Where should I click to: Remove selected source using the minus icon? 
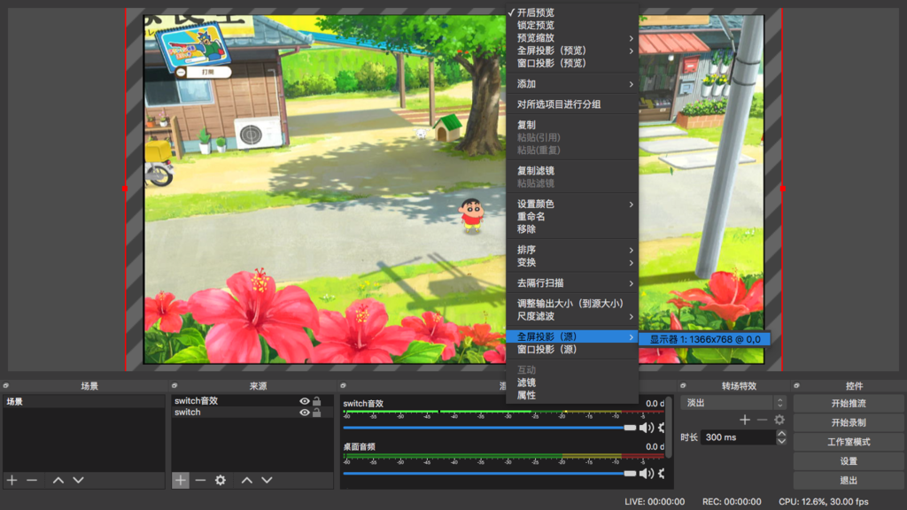pyautogui.click(x=200, y=480)
